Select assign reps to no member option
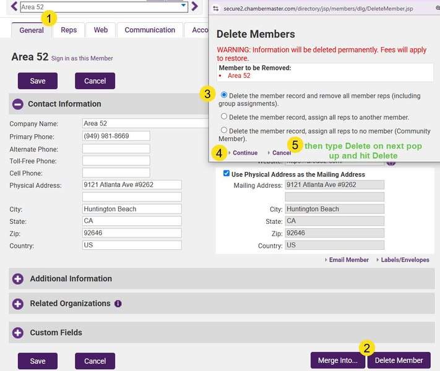The image size is (440, 371). (224, 130)
